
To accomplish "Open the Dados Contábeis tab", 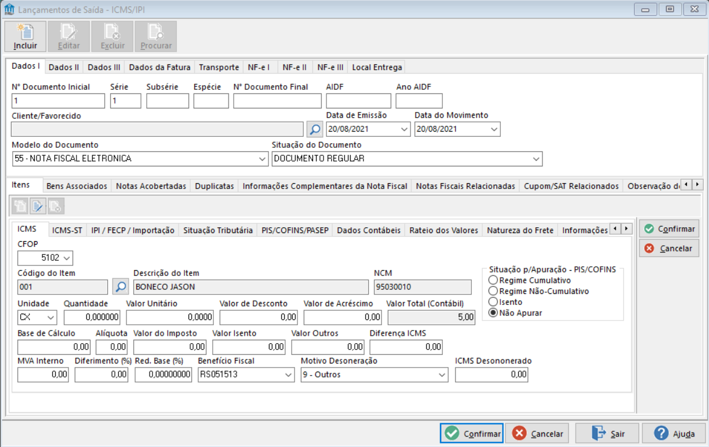I will tap(369, 230).
